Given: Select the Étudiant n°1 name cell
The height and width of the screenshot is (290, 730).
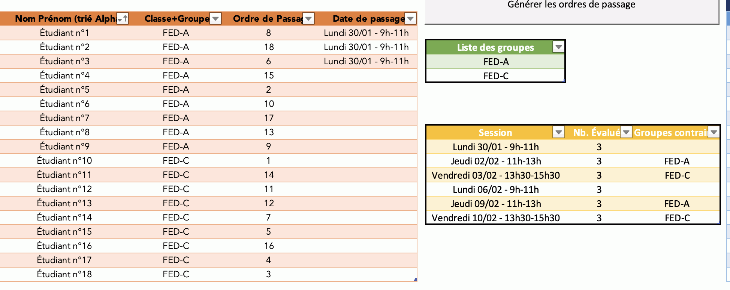Looking at the screenshot, I should pyautogui.click(x=64, y=33).
